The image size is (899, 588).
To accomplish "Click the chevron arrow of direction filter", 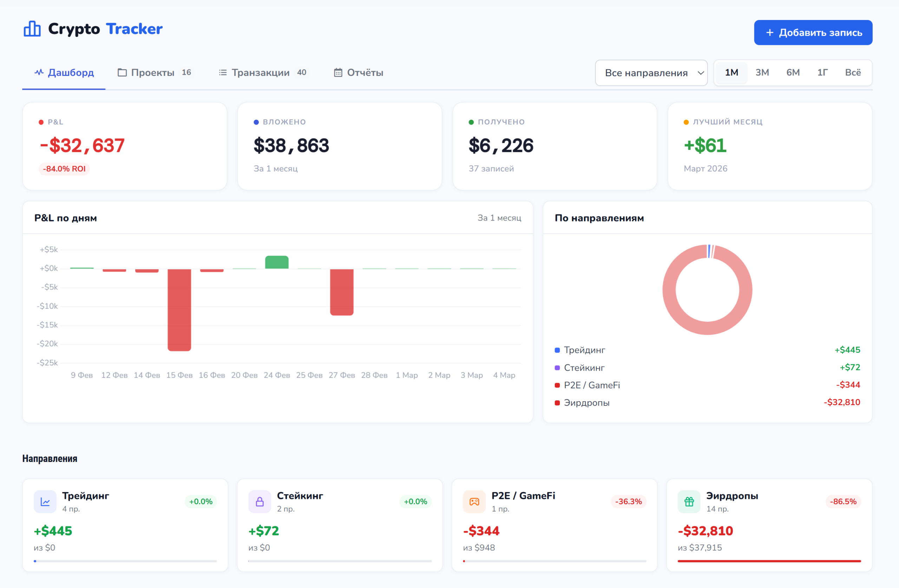I will [x=700, y=73].
